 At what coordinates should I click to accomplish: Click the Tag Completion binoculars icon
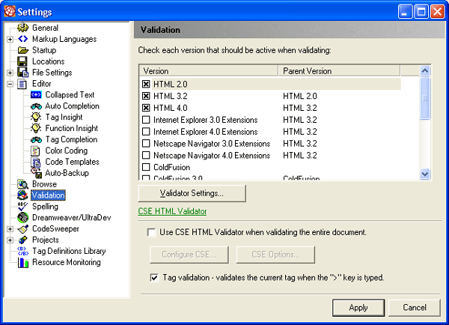[36, 139]
